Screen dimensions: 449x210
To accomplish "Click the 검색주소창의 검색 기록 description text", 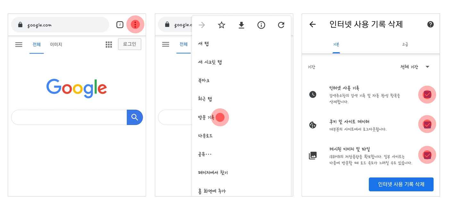I will (x=365, y=99).
